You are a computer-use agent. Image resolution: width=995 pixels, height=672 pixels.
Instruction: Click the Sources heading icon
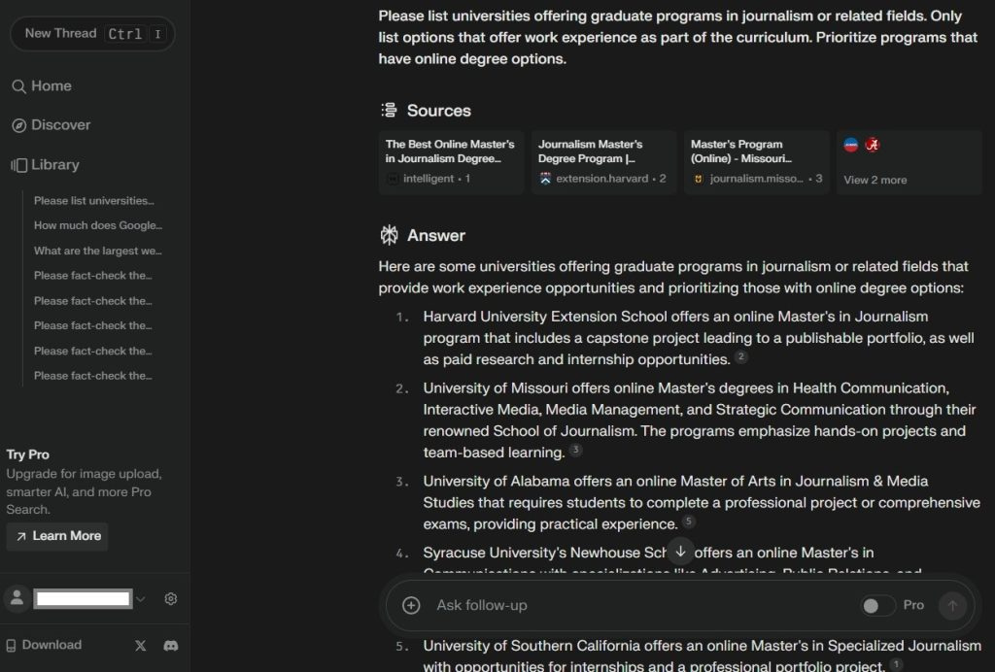tap(389, 111)
